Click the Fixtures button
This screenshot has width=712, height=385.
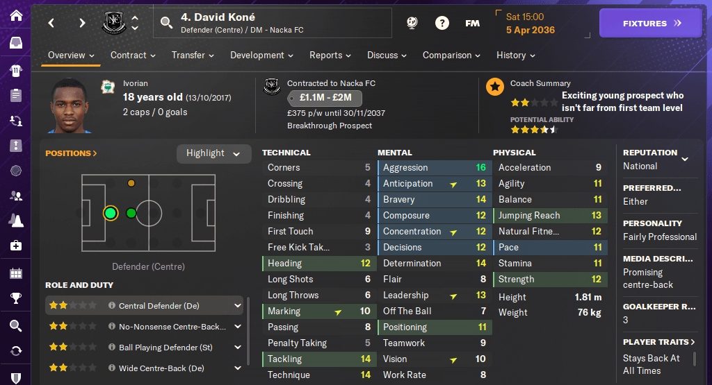651,24
